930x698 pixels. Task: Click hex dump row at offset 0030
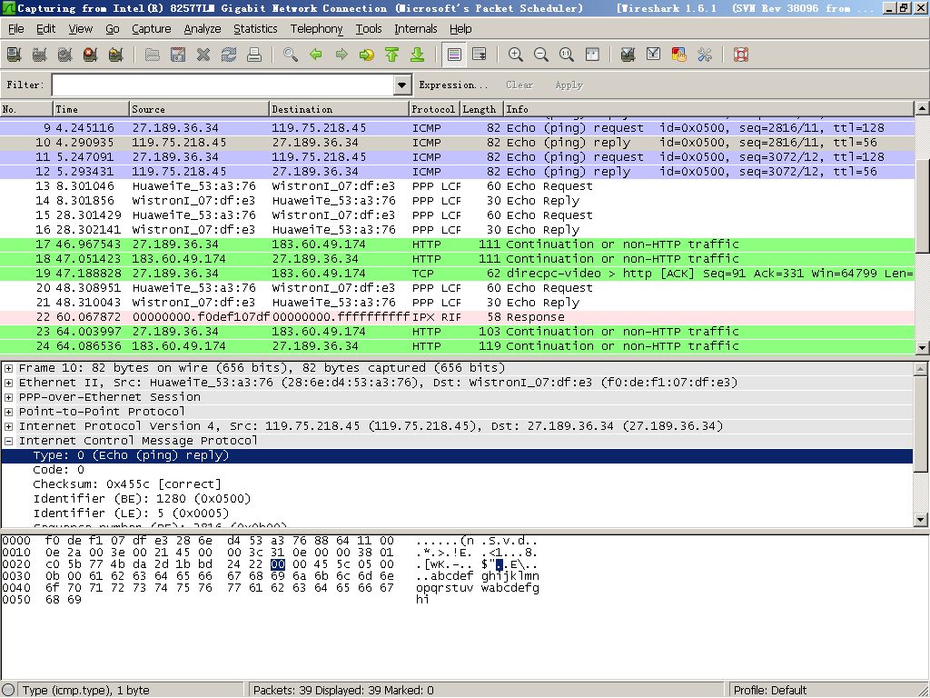point(271,575)
